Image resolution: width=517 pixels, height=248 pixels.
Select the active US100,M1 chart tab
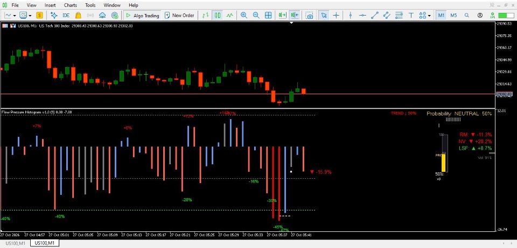click(x=45, y=243)
